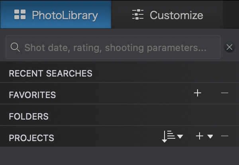Collapse the Favorites section header
Screen dimensions: 239x165
(x=32, y=95)
